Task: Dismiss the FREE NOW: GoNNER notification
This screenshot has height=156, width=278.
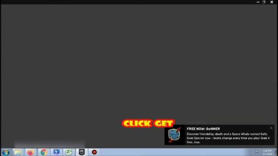Action: [x=271, y=128]
